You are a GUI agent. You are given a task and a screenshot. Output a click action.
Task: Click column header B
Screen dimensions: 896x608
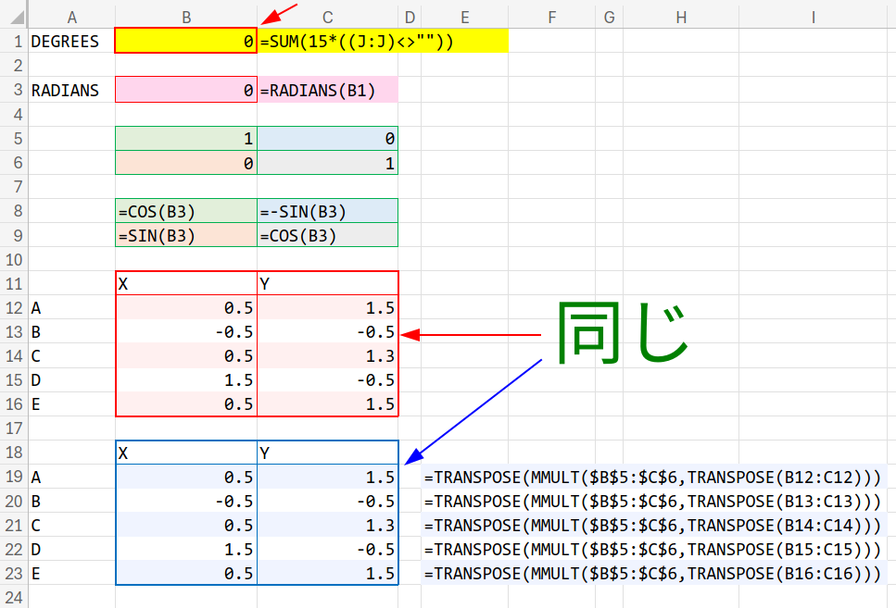pyautogui.click(x=186, y=17)
